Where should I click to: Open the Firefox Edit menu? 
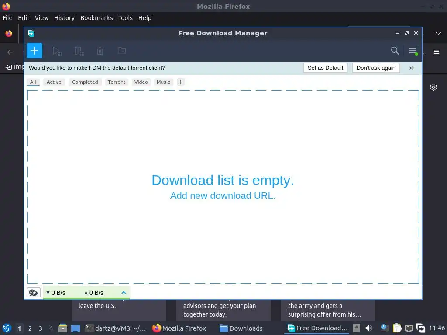pos(24,18)
